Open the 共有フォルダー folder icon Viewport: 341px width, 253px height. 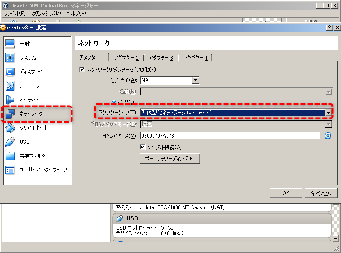click(x=10, y=156)
